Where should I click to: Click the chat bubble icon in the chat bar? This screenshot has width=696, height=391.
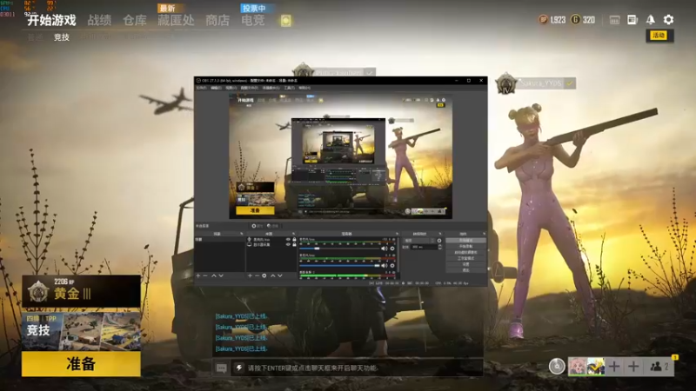(x=221, y=368)
